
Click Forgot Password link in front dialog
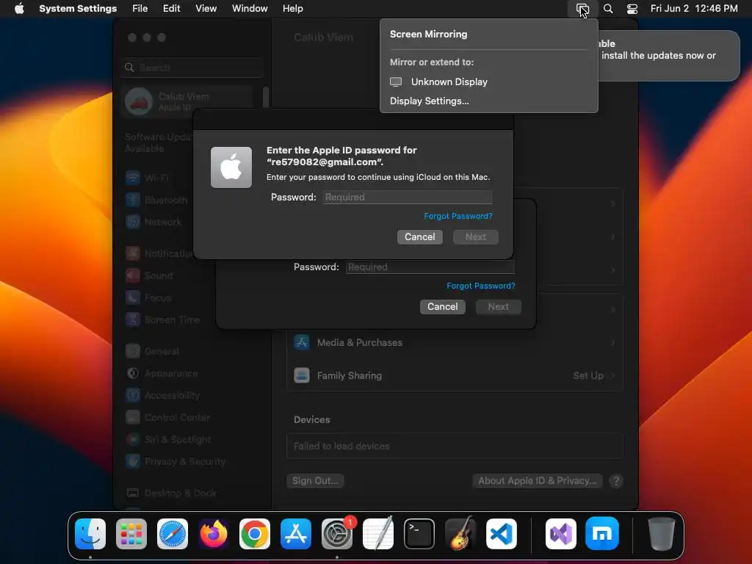(x=458, y=217)
